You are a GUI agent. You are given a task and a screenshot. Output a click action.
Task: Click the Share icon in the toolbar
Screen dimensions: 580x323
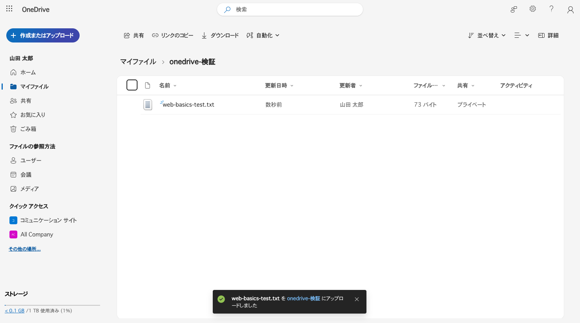(127, 35)
